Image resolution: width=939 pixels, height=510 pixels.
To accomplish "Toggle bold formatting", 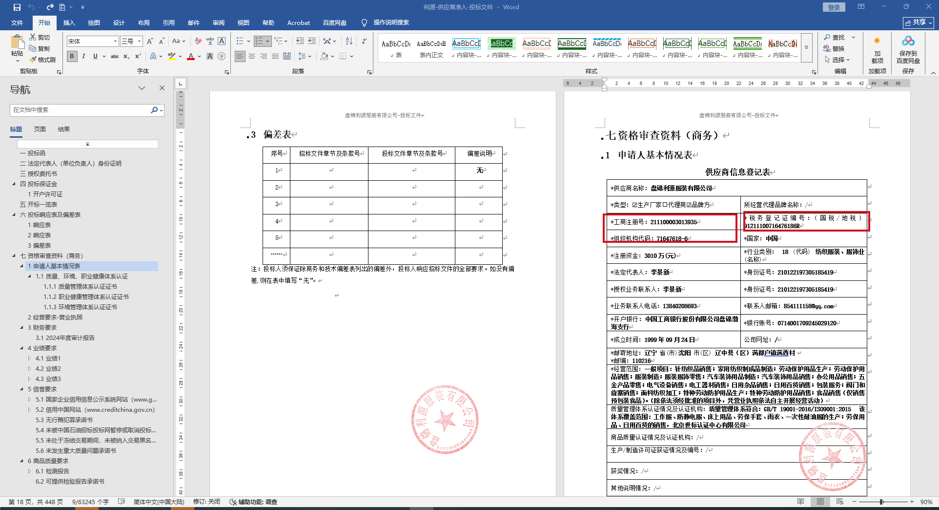I will pyautogui.click(x=72, y=56).
